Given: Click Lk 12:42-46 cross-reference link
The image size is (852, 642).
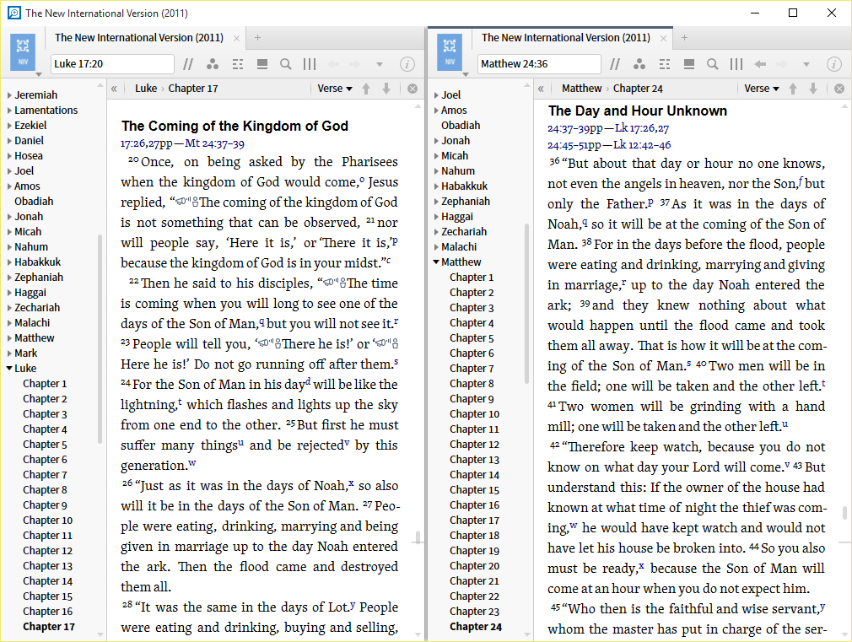Looking at the screenshot, I should (642, 145).
